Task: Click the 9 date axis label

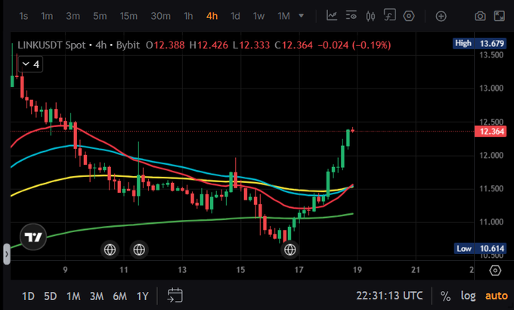Action: click(x=65, y=270)
